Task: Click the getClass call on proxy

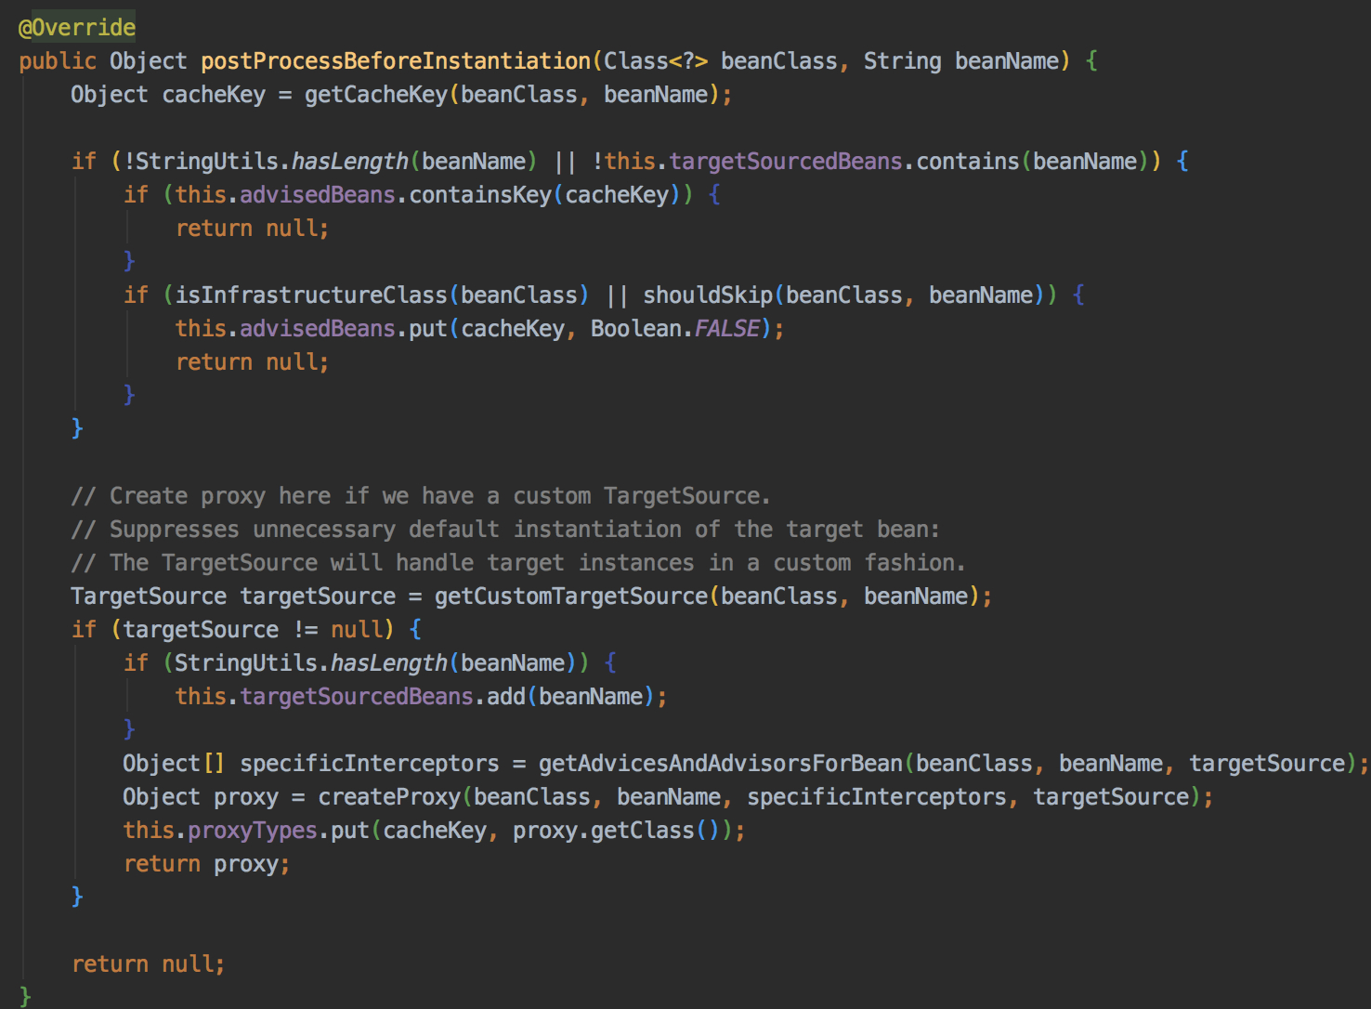Action: (643, 831)
